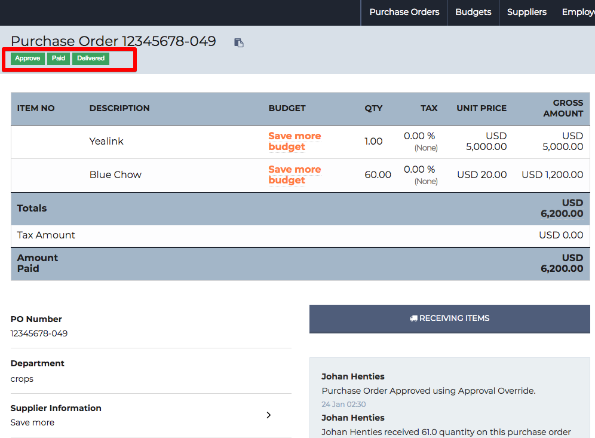
Task: Click Johan Henties above the received quantity message
Action: [x=353, y=418]
